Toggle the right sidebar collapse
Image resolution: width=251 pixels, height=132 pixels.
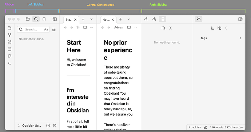tap(240, 19)
